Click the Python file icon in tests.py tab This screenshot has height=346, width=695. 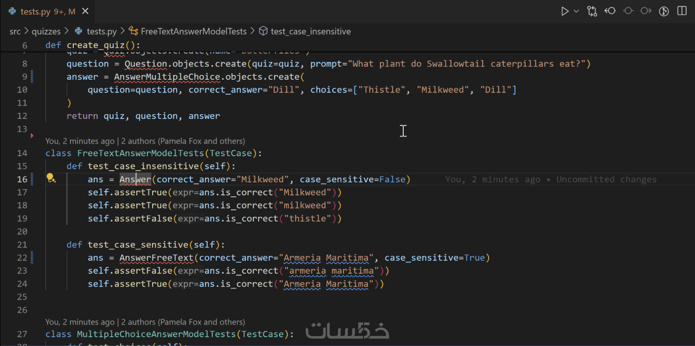pos(12,12)
